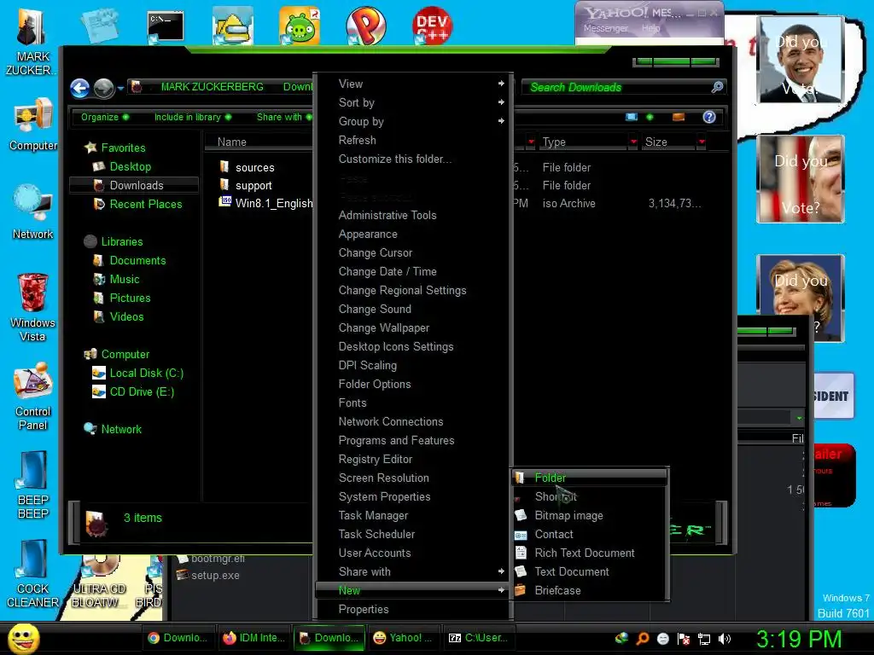Click the Explorer help question mark icon

tap(709, 117)
